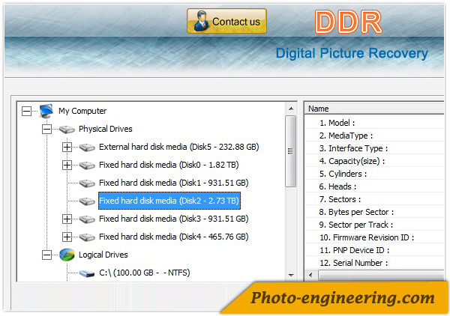Click the tree vertical scrollbar thumb

tap(291, 151)
